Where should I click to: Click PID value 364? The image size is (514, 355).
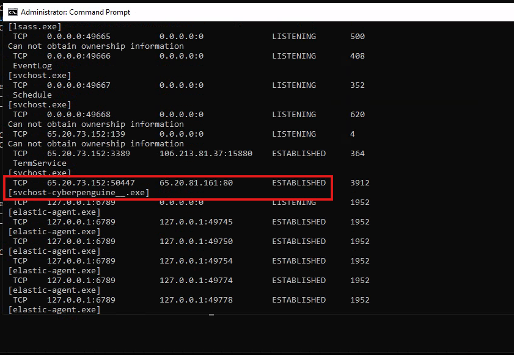tap(358, 154)
